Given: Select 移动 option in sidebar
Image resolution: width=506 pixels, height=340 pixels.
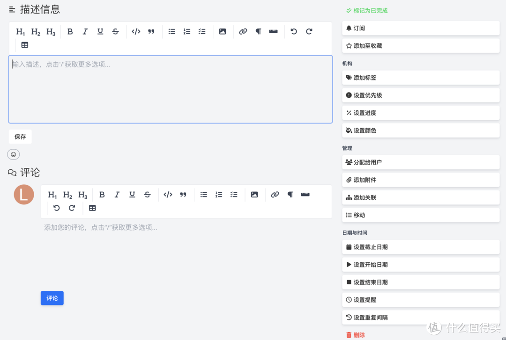Looking at the screenshot, I should (x=420, y=215).
